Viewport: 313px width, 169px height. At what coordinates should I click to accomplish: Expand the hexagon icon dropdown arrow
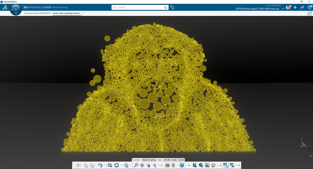(x=217, y=165)
